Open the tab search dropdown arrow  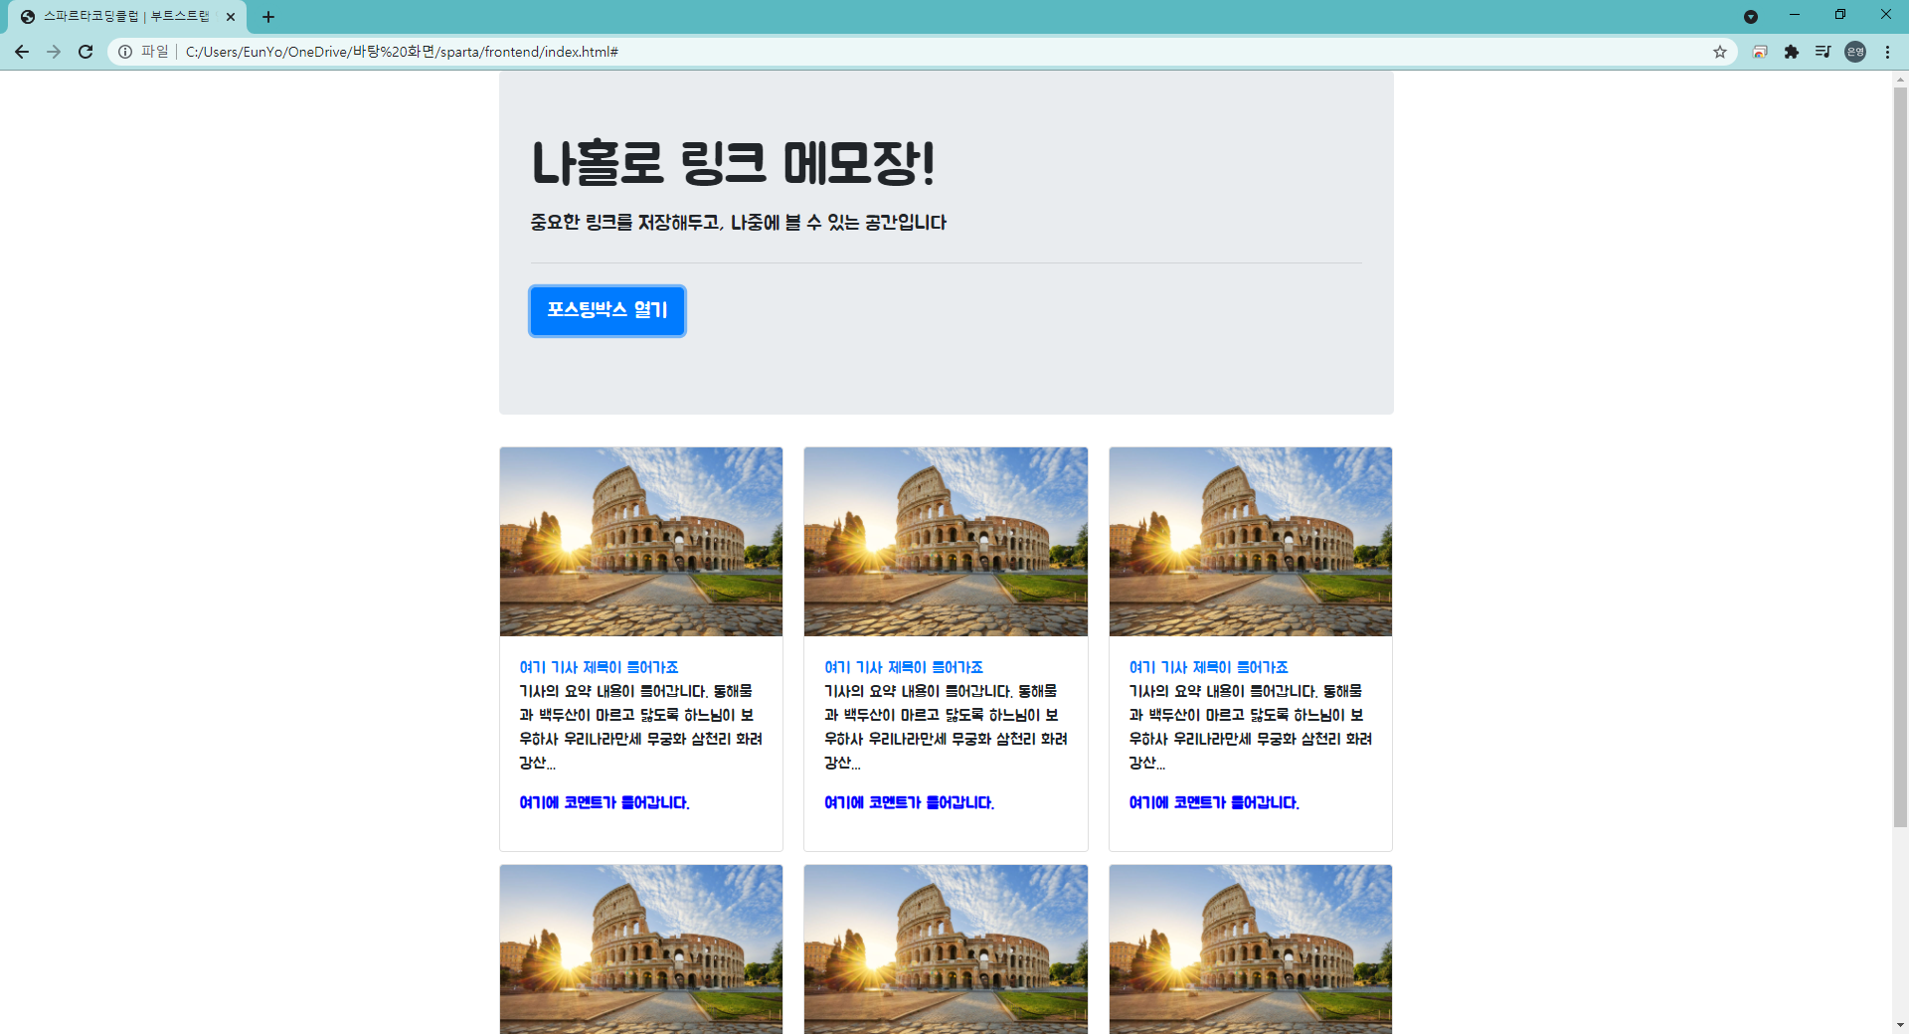1751,17
